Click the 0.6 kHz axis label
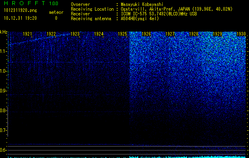This screenshot has height=158, width=249. [3, 150]
